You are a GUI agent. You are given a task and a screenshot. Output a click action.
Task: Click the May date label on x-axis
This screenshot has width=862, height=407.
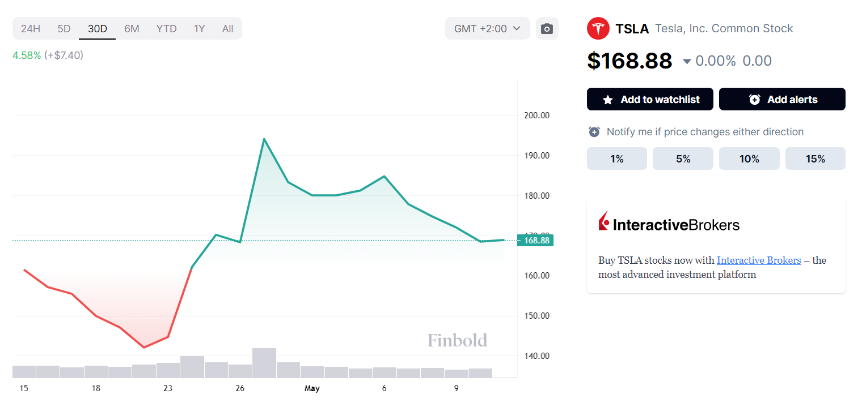click(312, 388)
